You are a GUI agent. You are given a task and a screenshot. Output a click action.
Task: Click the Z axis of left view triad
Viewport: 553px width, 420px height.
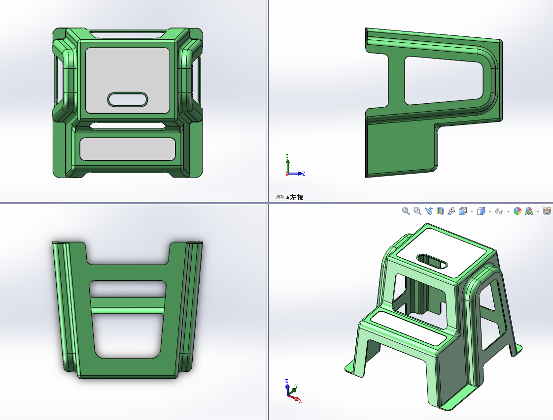click(x=297, y=174)
